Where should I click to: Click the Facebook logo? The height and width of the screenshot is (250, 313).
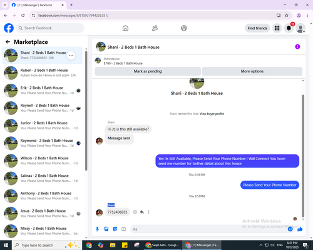(x=9, y=28)
